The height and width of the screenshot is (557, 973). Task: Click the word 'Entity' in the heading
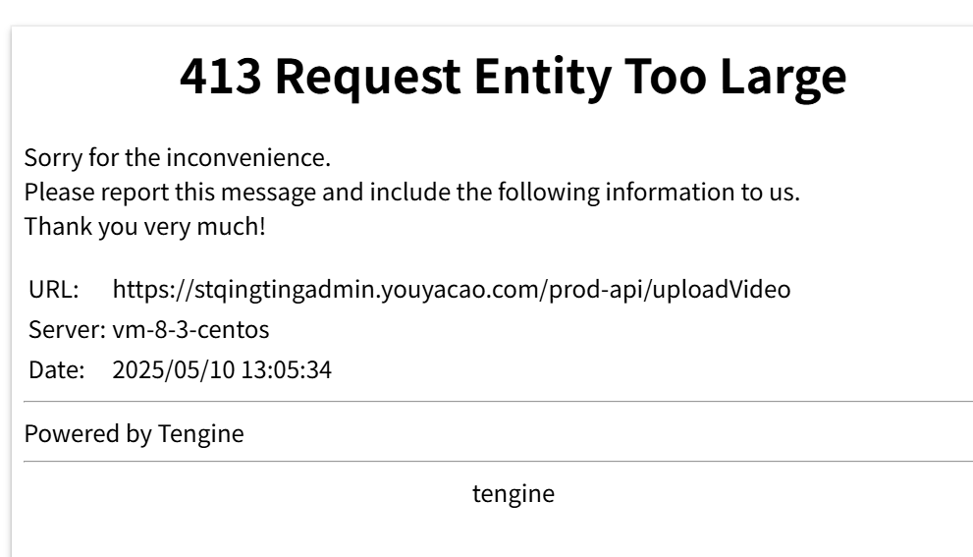543,79
